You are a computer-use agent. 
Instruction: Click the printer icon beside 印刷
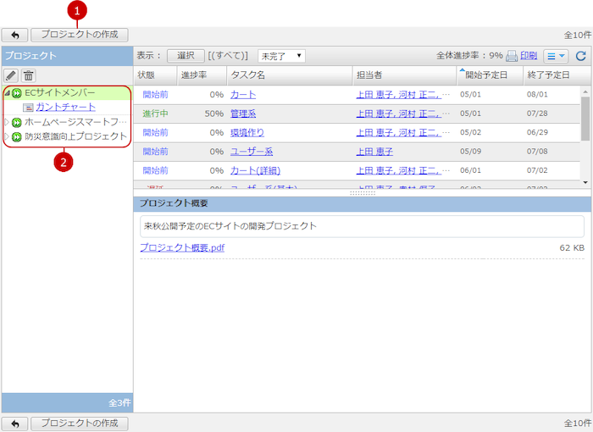(x=512, y=57)
